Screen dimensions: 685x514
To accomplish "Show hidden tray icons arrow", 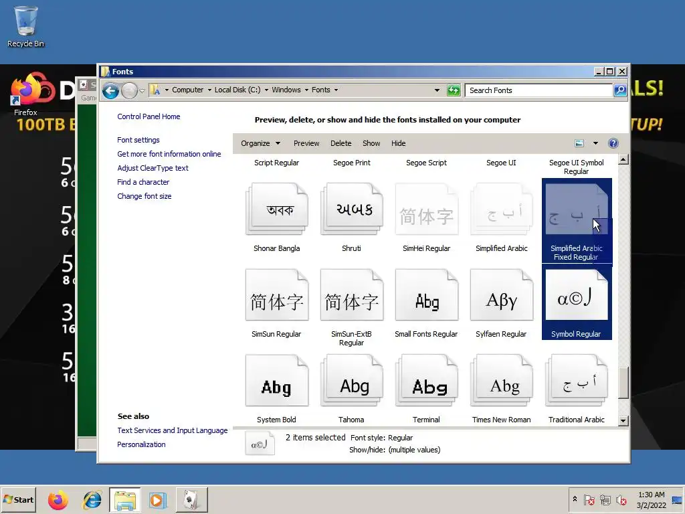I will click(575, 499).
